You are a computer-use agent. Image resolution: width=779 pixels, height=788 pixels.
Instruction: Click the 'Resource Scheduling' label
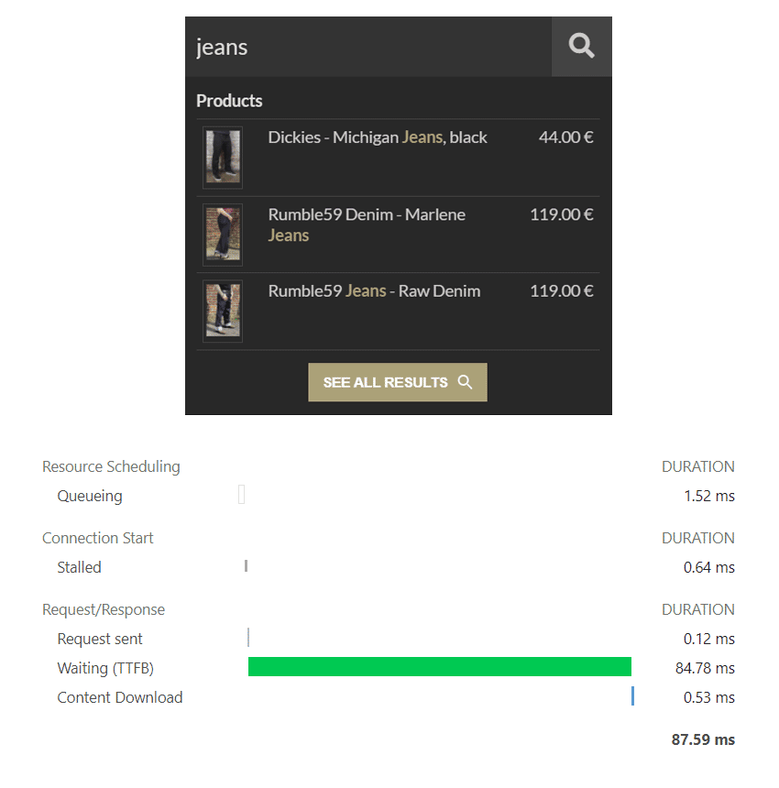click(x=111, y=466)
